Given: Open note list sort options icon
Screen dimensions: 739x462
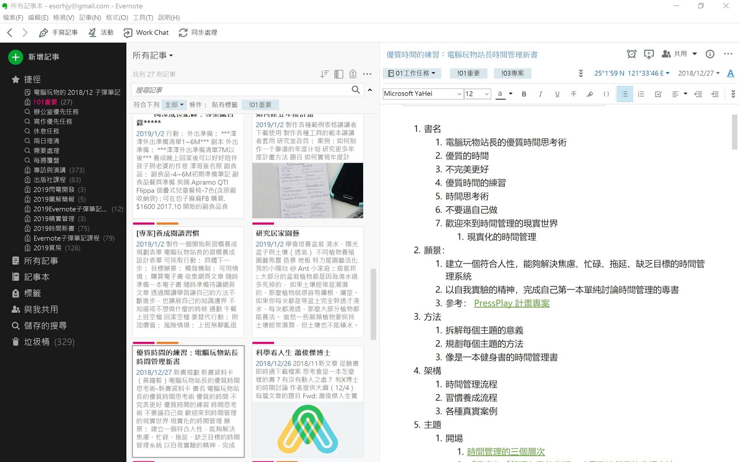Looking at the screenshot, I should pos(324,74).
